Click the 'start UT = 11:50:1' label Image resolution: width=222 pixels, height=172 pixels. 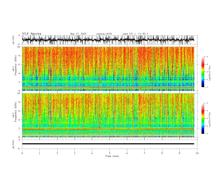click(135, 34)
